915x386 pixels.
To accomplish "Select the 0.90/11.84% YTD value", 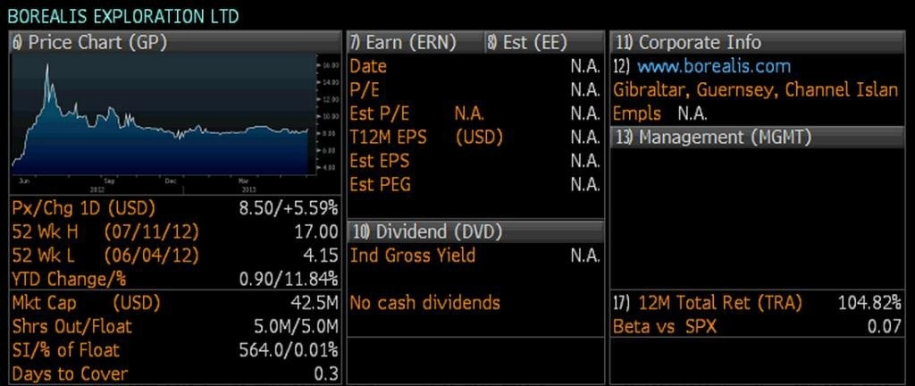I will click(x=289, y=280).
